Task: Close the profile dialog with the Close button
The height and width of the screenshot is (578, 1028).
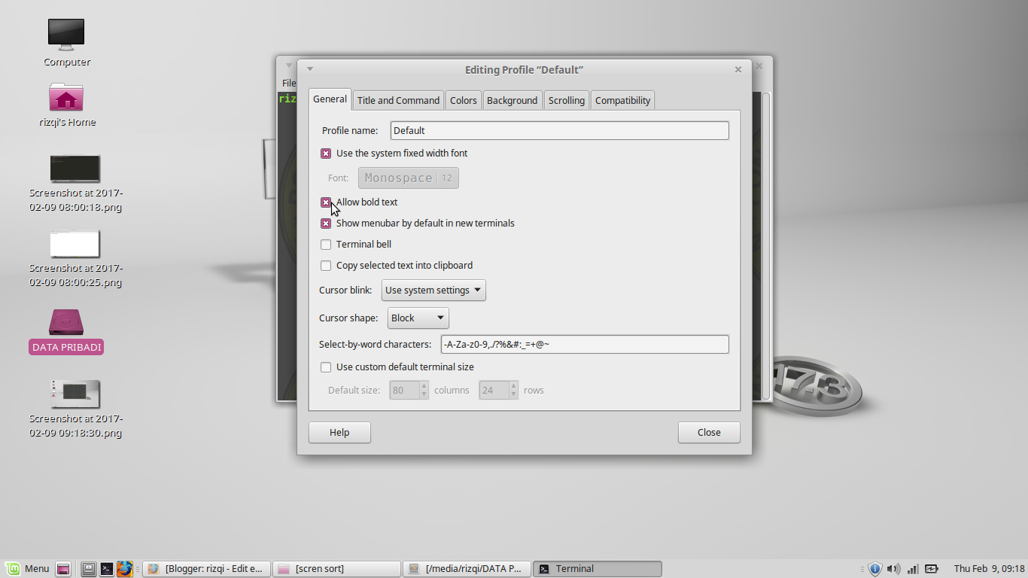Action: [708, 432]
